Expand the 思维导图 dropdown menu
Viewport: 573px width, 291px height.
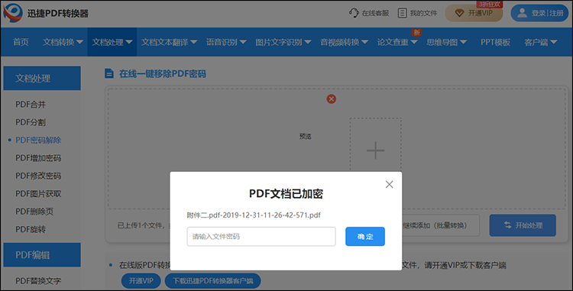[464, 42]
